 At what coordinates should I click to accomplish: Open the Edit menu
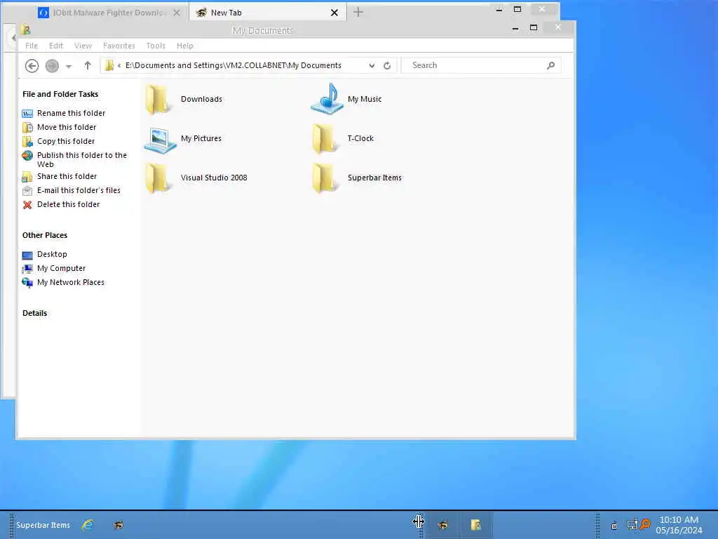(x=56, y=46)
